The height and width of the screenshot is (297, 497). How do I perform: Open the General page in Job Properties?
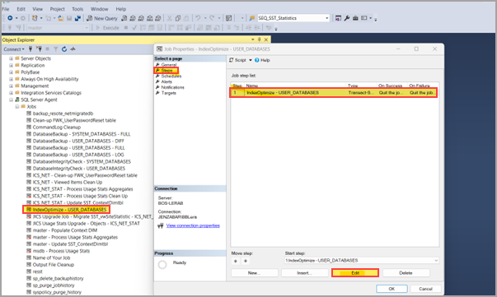click(169, 65)
